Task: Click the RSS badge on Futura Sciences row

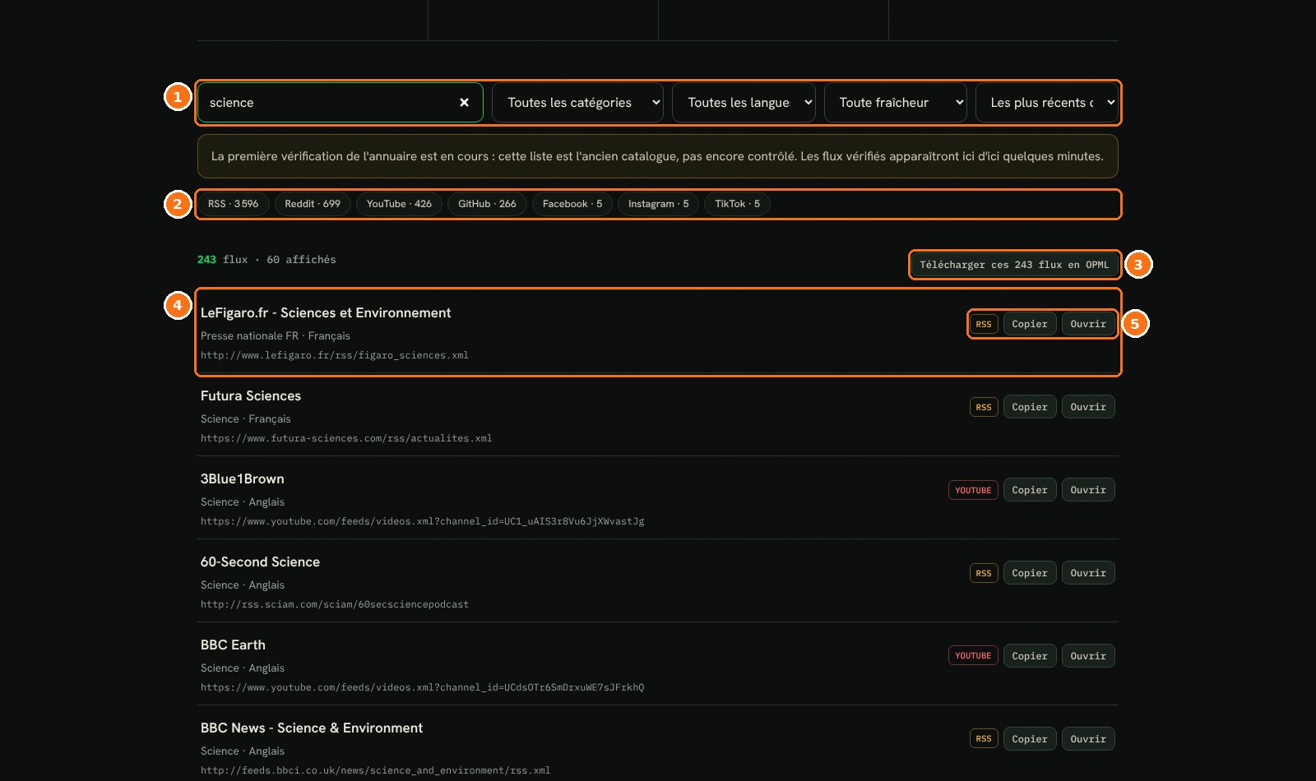Action: 984,407
